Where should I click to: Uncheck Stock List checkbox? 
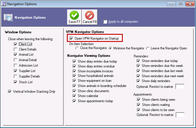(15, 82)
